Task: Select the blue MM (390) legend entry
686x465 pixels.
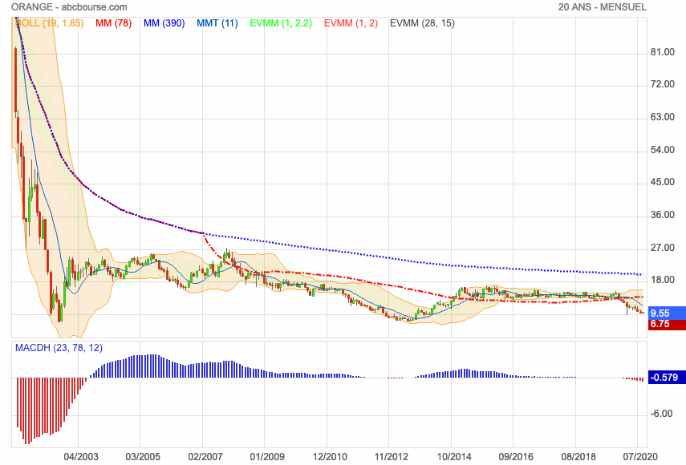Action: (x=164, y=23)
